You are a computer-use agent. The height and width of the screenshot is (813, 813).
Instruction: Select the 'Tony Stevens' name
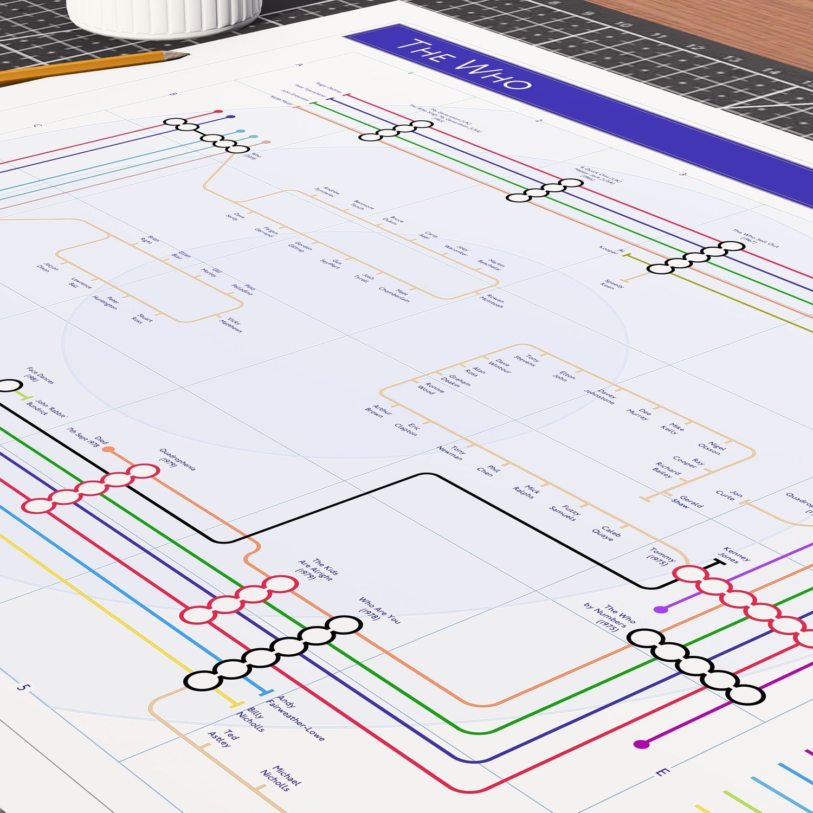point(526,360)
